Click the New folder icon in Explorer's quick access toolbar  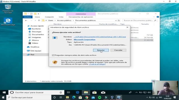(x=35, y=14)
